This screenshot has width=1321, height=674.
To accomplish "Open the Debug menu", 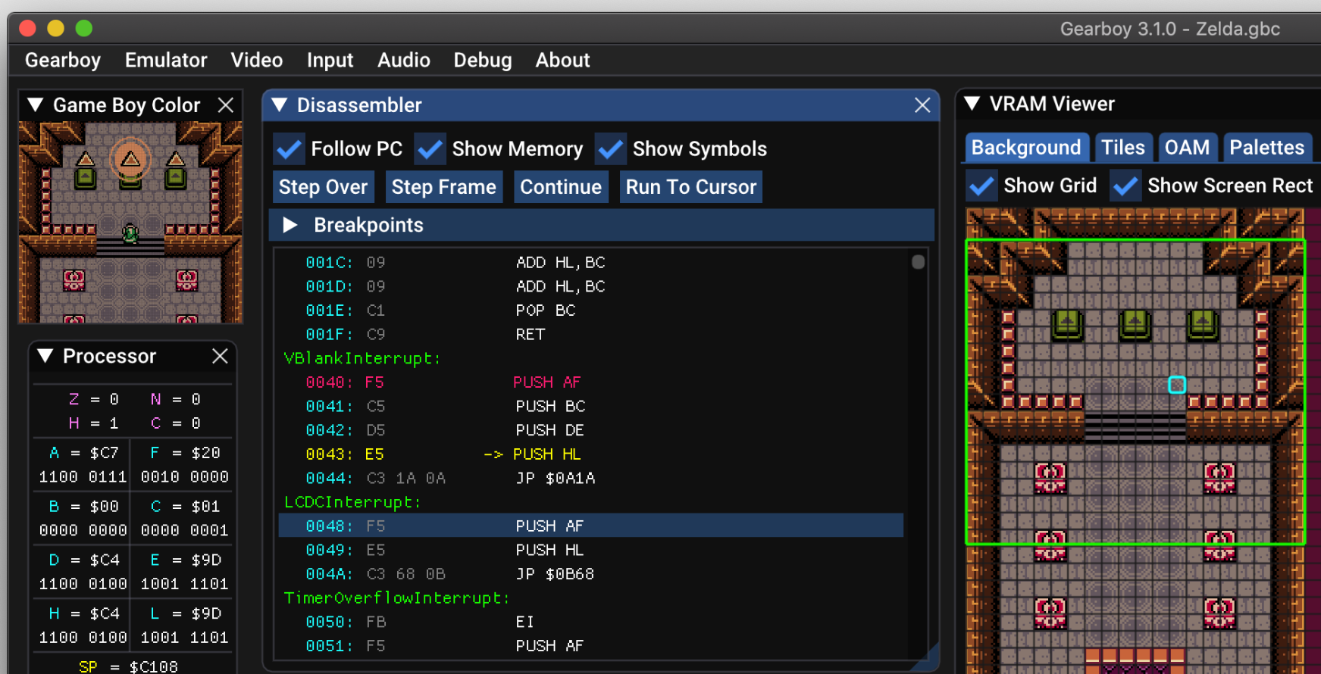I will coord(482,60).
